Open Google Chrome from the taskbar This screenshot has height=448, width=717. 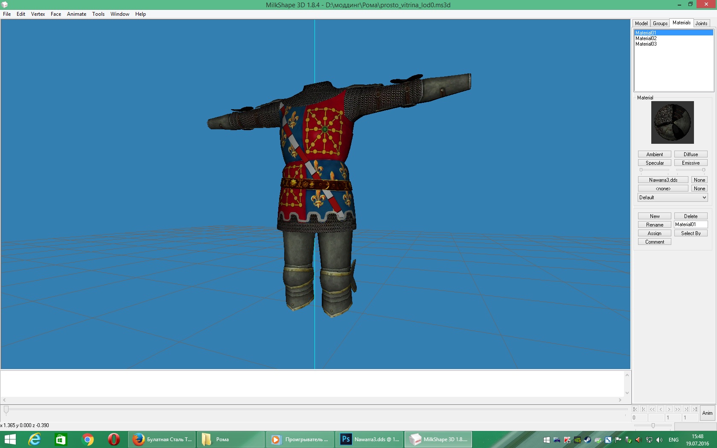click(87, 439)
